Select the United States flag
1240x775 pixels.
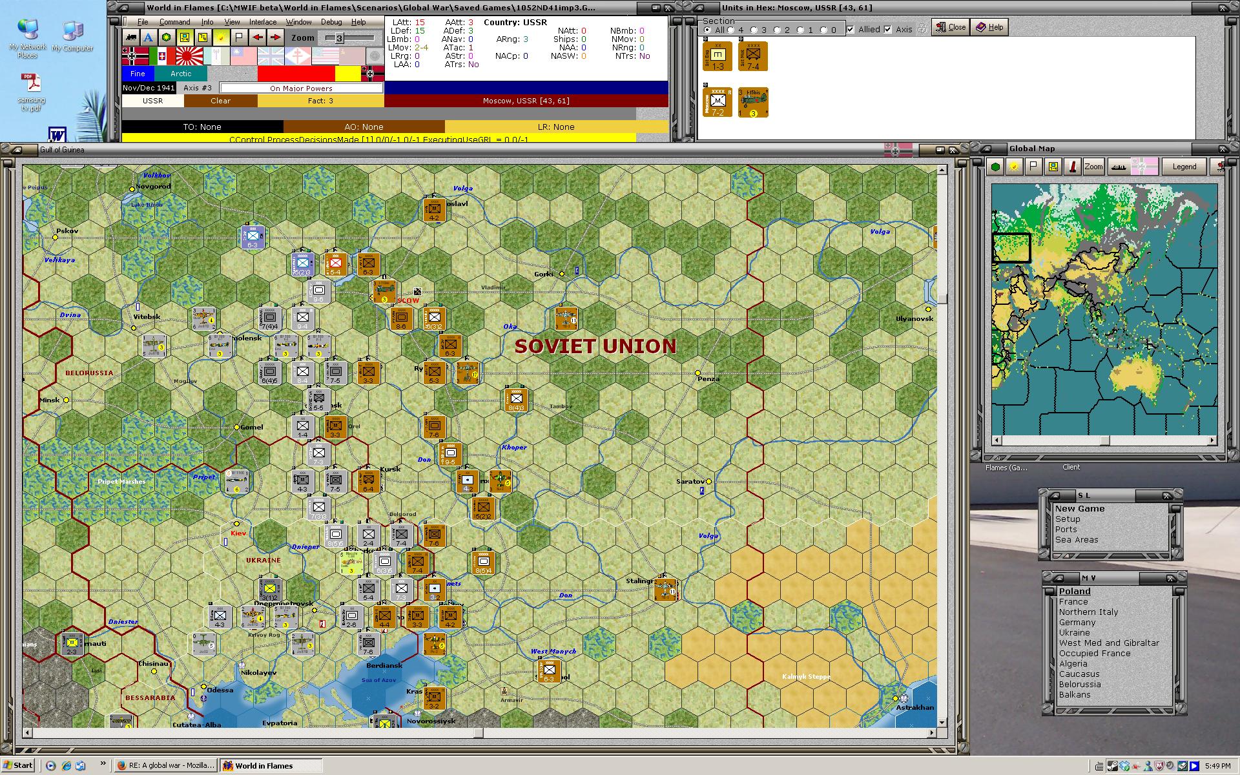coord(325,56)
